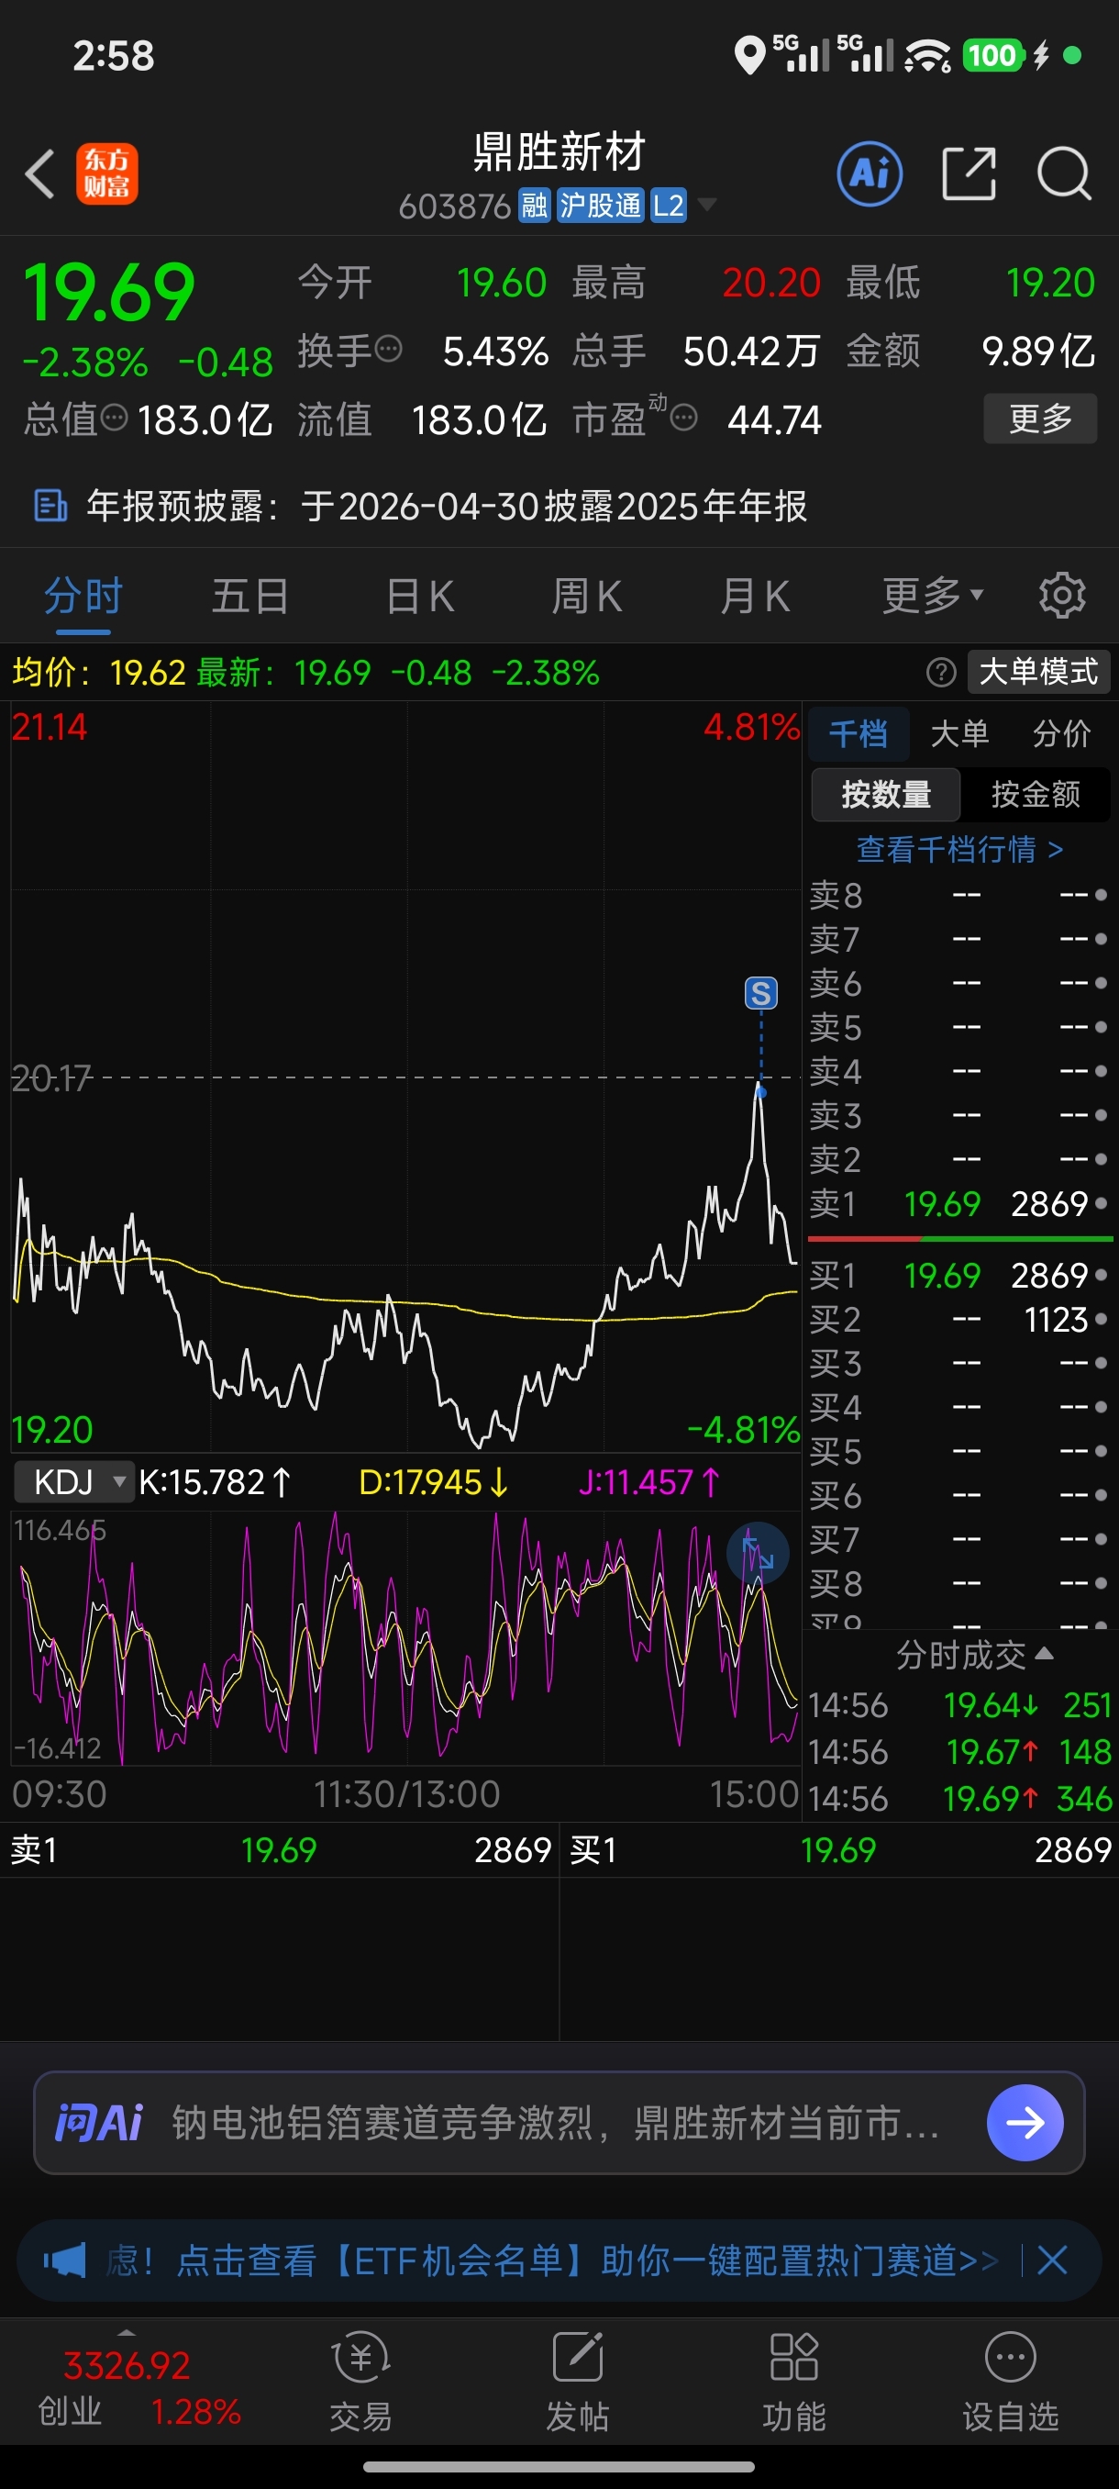
Task: Open the KDJ indicator dropdown
Action: (73, 1481)
